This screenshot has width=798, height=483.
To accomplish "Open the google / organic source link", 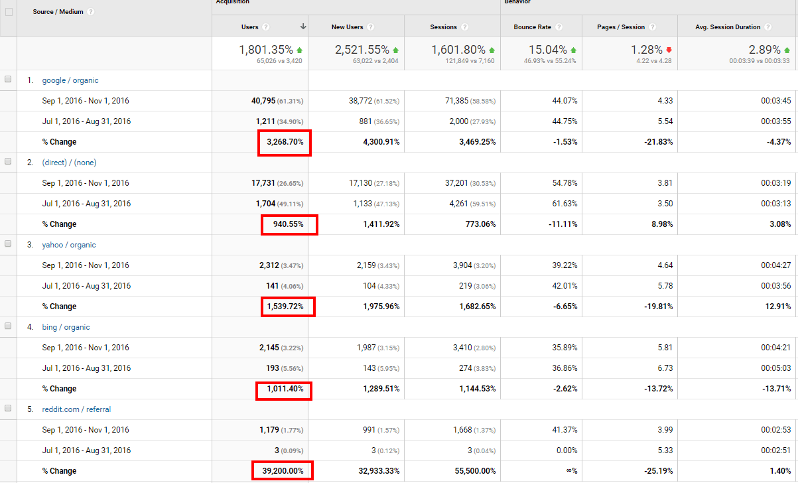I will click(x=70, y=80).
